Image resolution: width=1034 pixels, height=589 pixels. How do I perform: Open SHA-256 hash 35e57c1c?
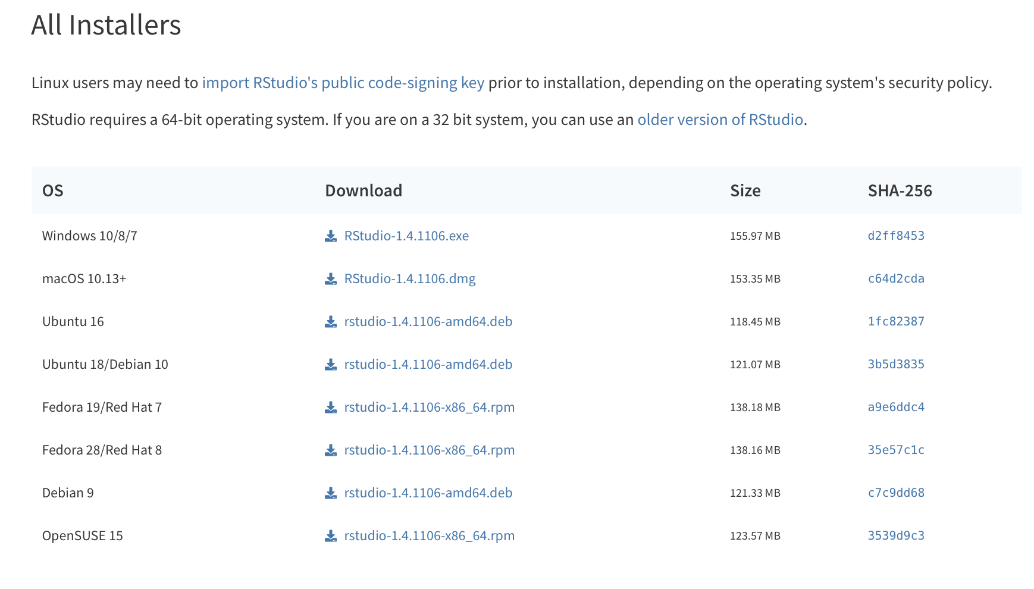896,450
